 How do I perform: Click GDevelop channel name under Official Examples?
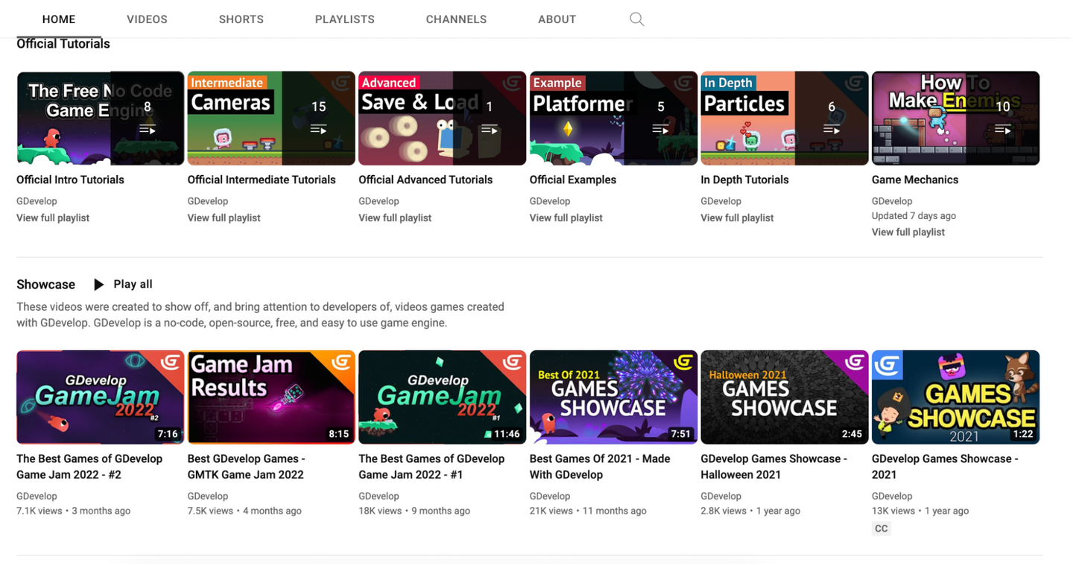(x=550, y=201)
